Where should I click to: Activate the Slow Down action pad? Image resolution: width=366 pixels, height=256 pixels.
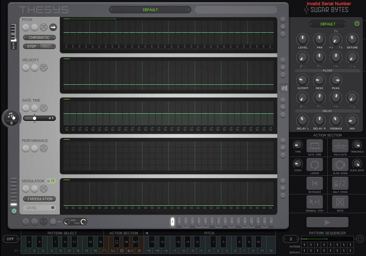[340, 165]
